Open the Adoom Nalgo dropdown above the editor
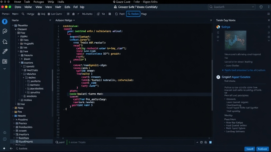 [65, 20]
